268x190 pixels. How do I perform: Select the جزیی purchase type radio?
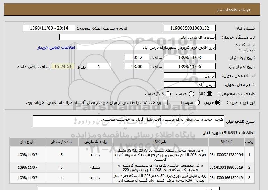(218, 103)
